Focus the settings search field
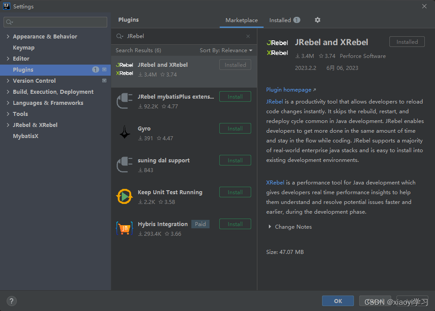This screenshot has width=435, height=311. tap(55, 22)
